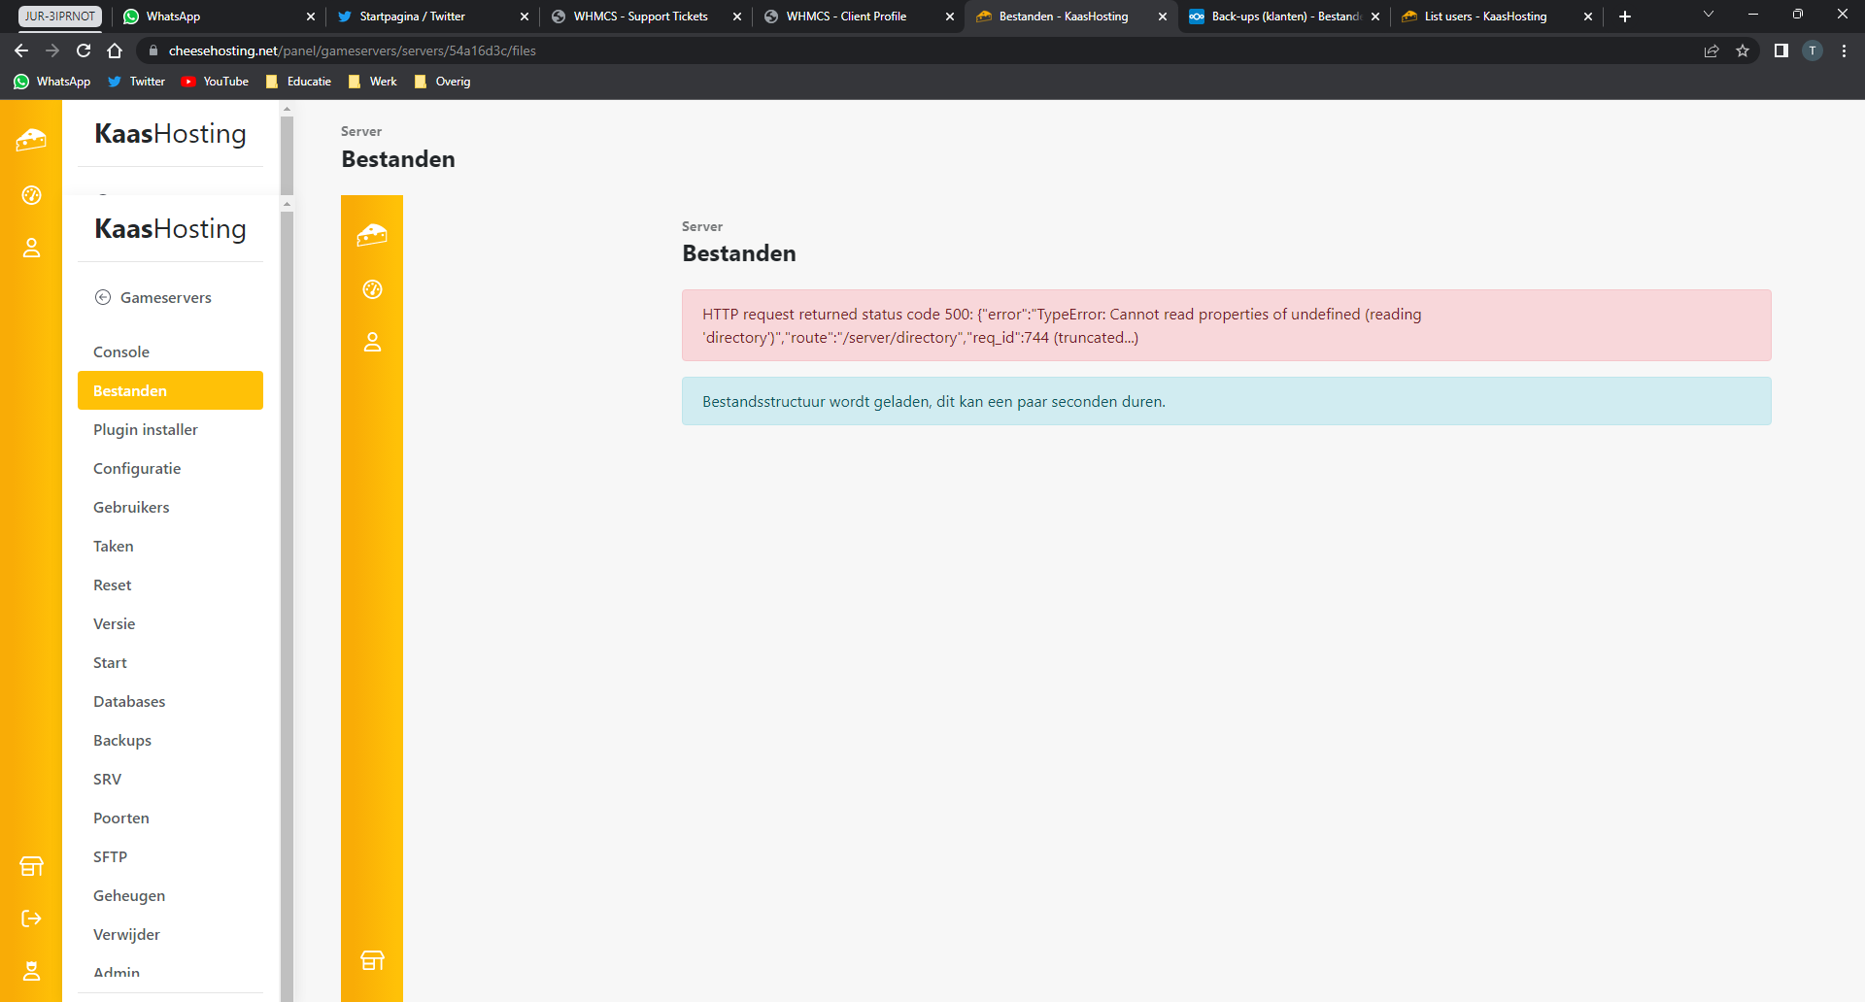Click the user profile icon in left sidebar
The width and height of the screenshot is (1865, 1002).
(x=31, y=249)
